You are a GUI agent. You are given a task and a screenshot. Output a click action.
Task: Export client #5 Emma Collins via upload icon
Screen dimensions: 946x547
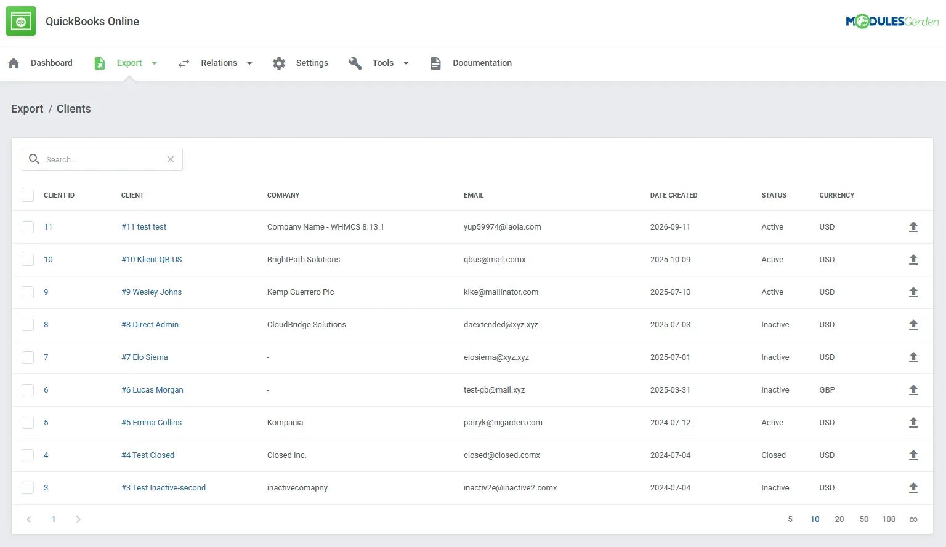point(913,423)
